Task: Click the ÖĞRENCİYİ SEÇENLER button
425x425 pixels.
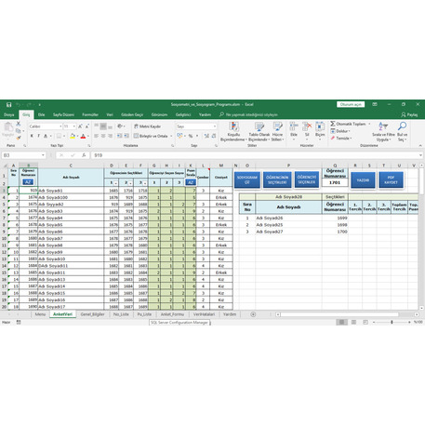Action: coord(307,179)
